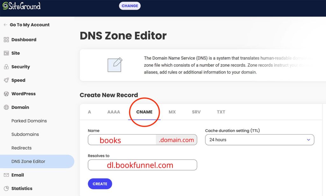Click the DNS Zone Editor page heading
Image resolution: width=326 pixels, height=196 pixels.
point(123,36)
